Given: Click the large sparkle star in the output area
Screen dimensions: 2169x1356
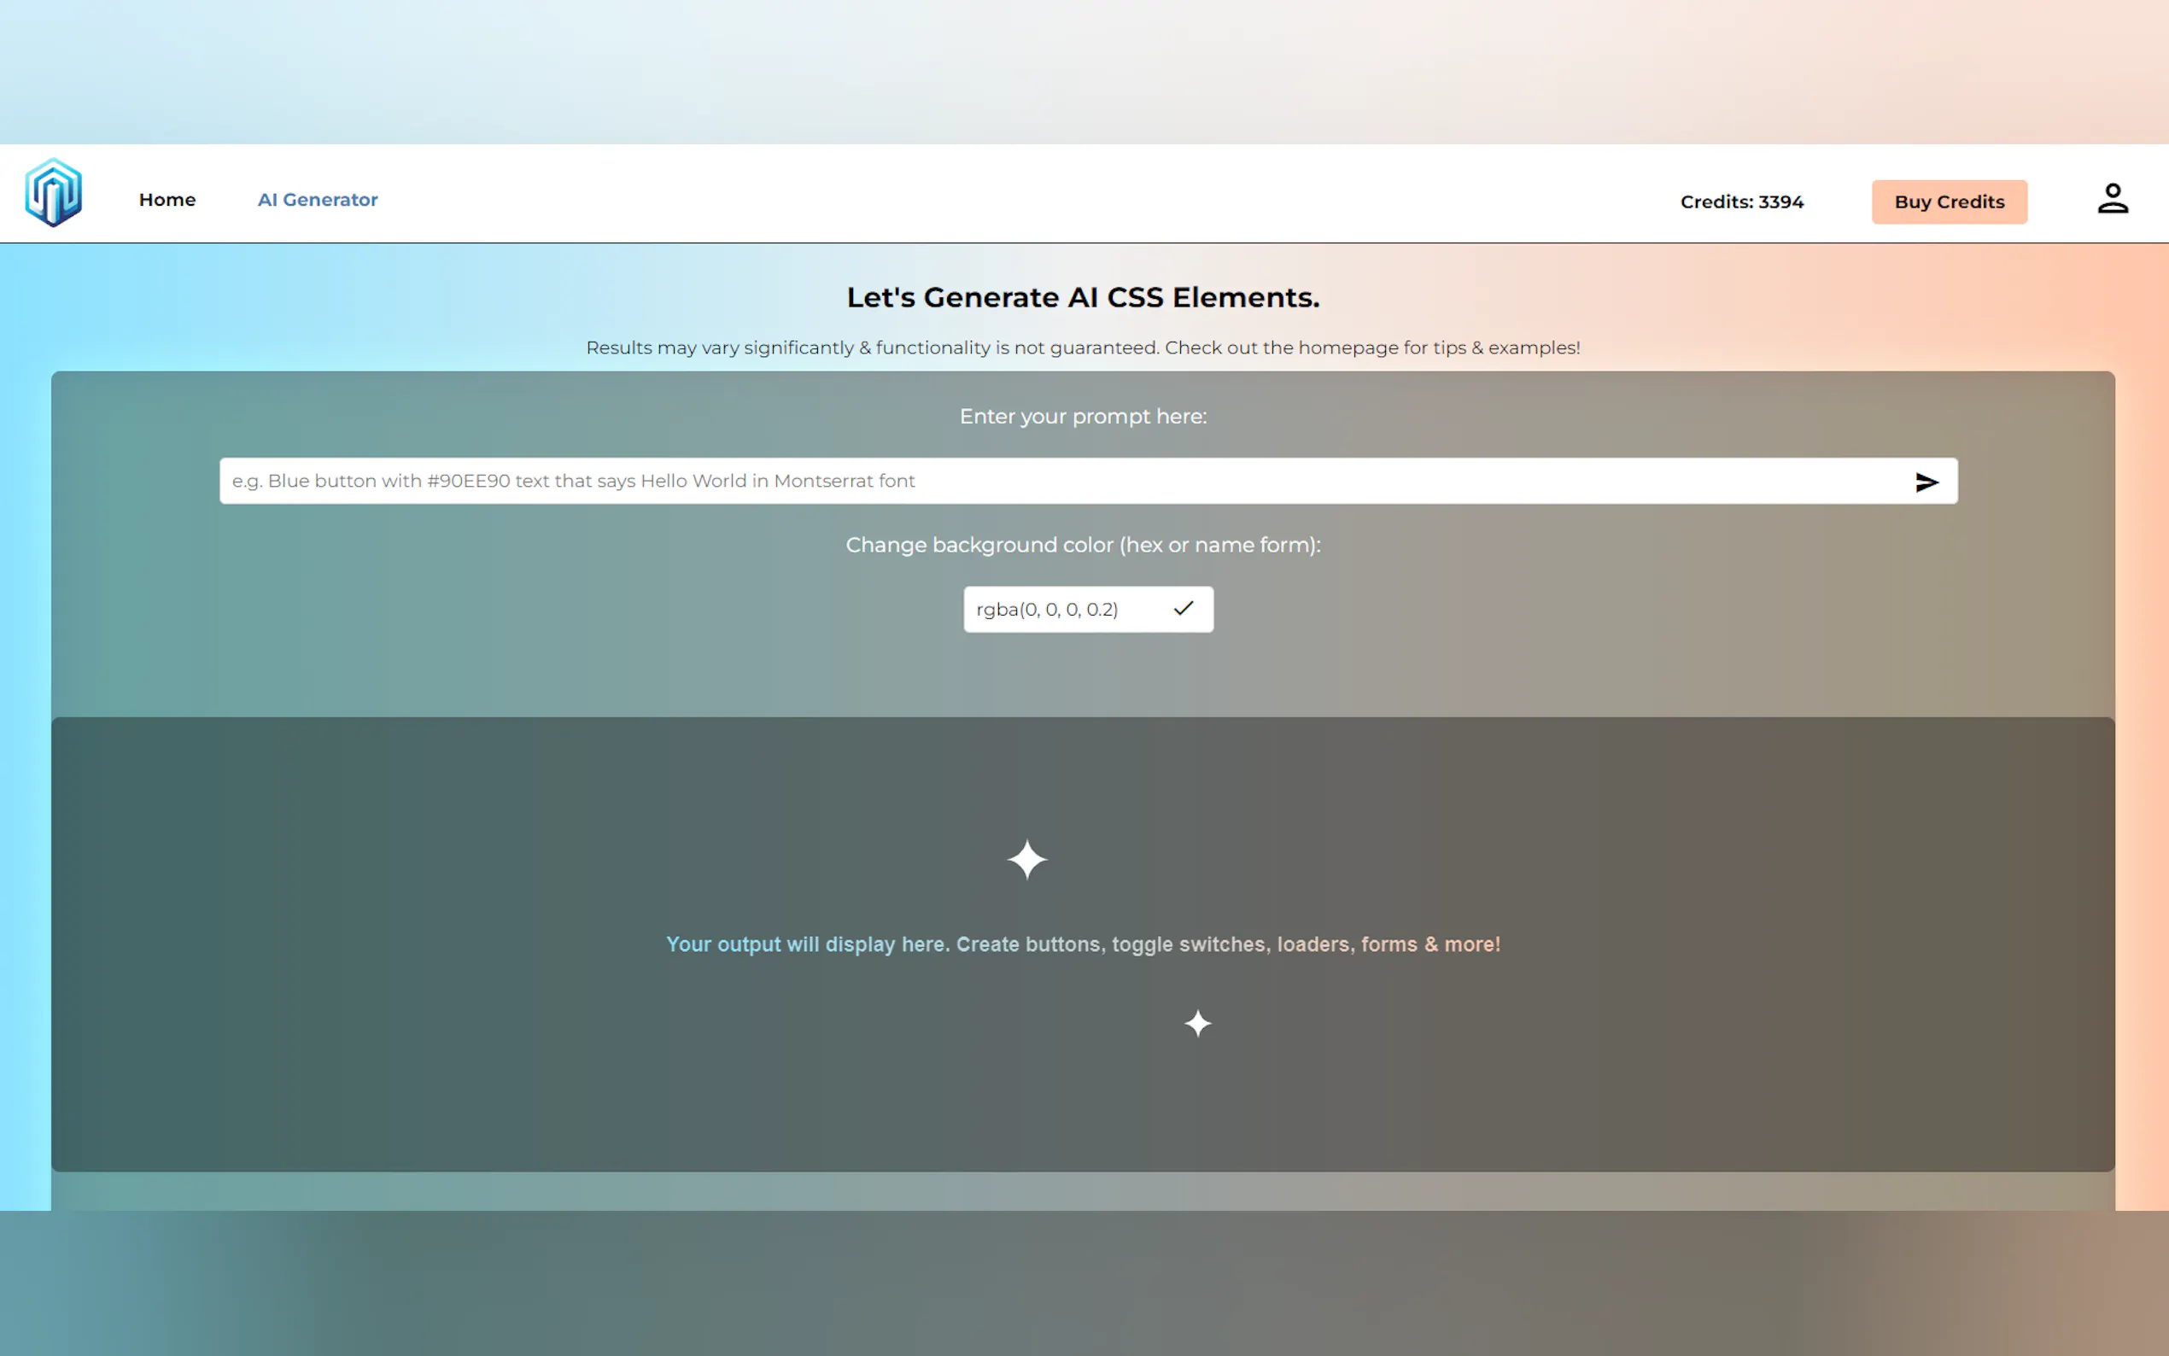Looking at the screenshot, I should [1026, 859].
